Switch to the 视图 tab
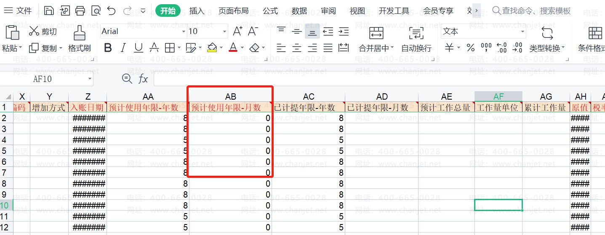This screenshot has height=235, width=605. (357, 11)
